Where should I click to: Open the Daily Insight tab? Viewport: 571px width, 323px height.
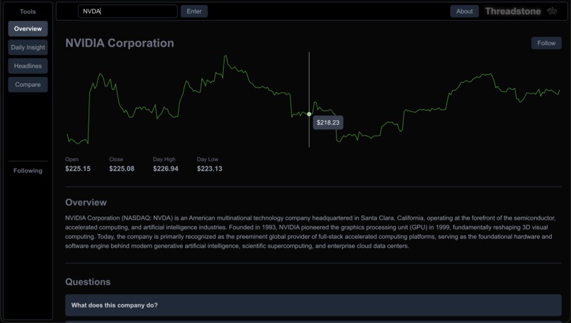click(28, 47)
